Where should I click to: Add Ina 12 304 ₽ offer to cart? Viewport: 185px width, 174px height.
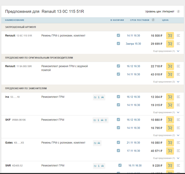[170, 97]
